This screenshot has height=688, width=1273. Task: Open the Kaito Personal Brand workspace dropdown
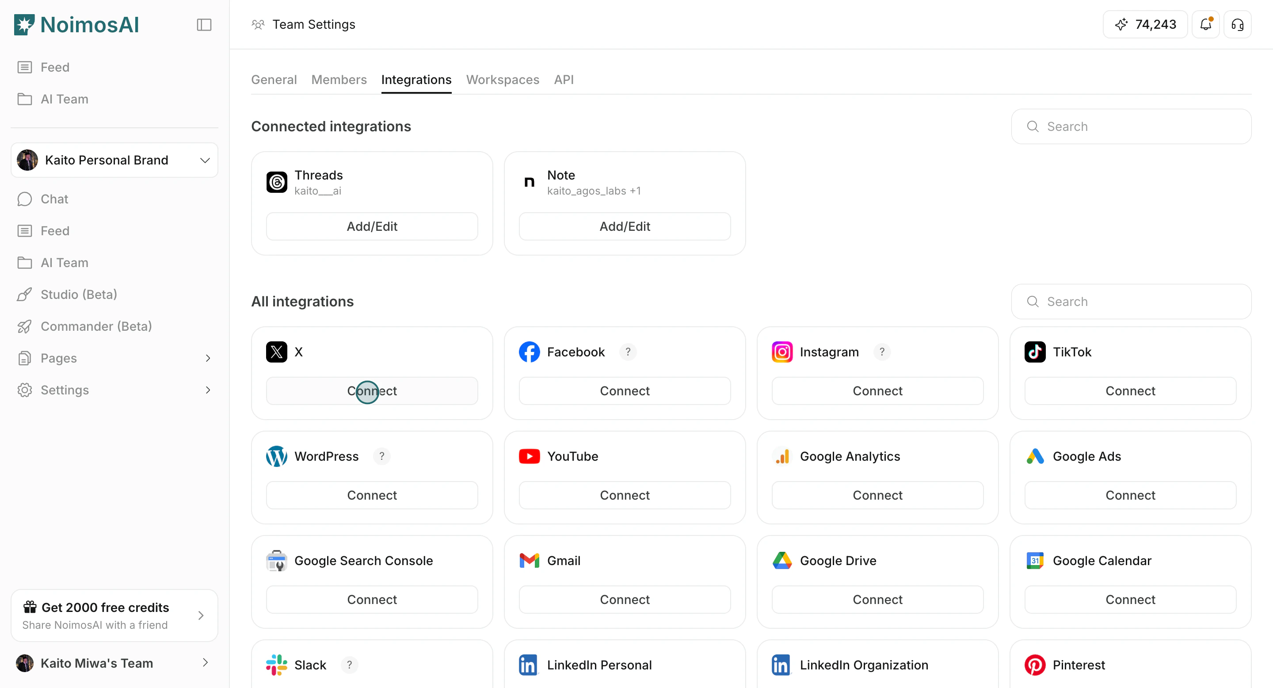pyautogui.click(x=114, y=160)
